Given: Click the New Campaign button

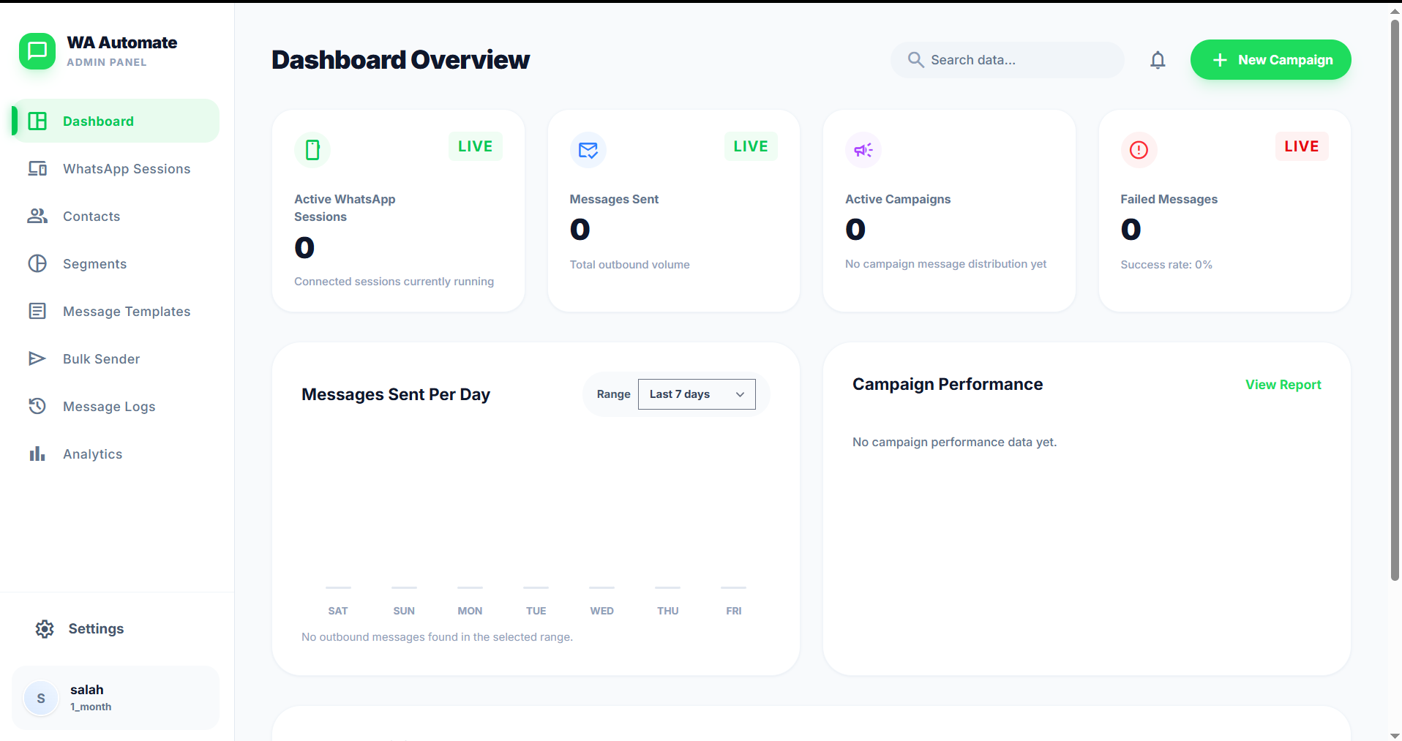Looking at the screenshot, I should [1270, 60].
